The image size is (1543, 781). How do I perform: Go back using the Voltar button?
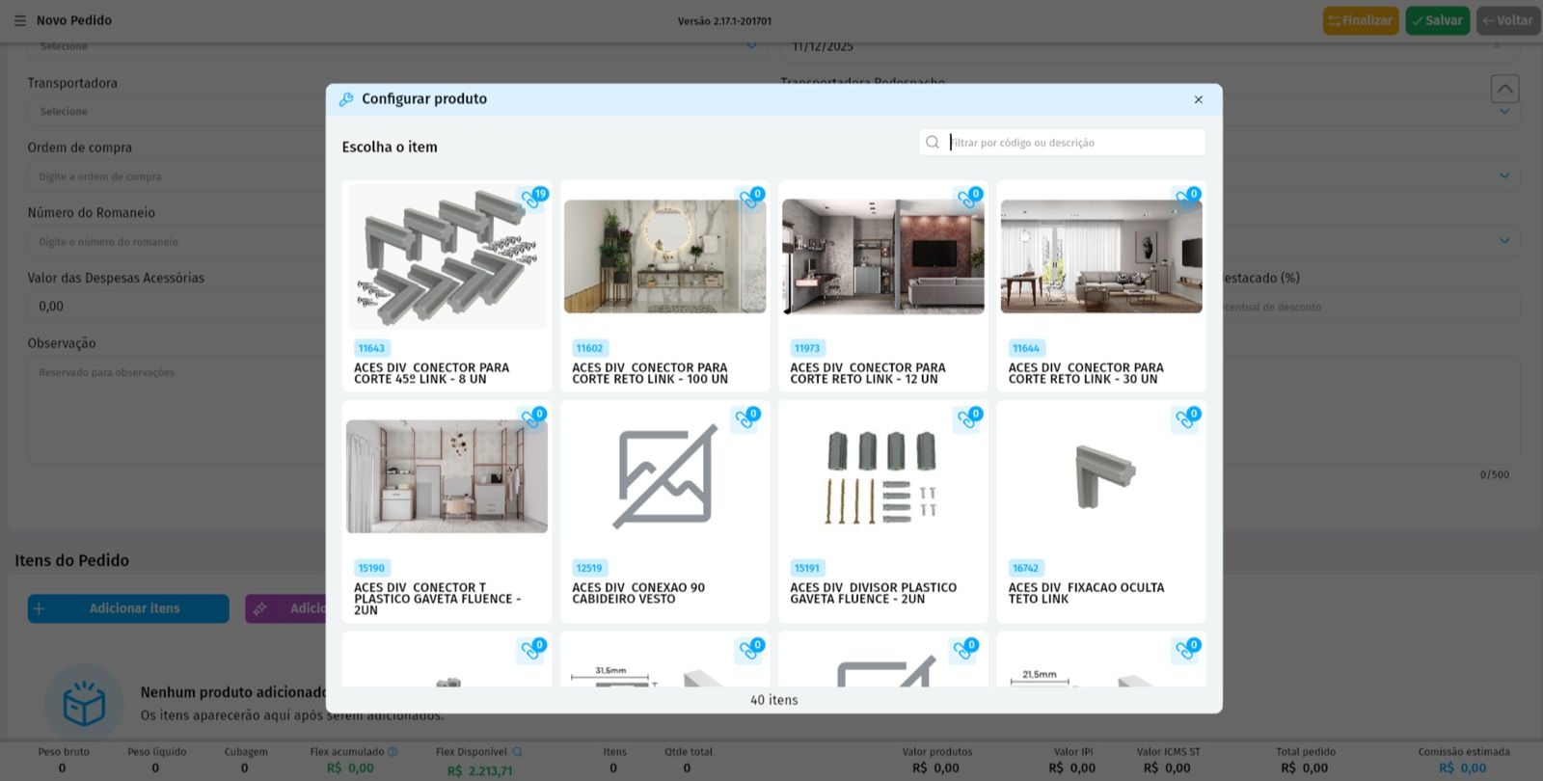[1507, 20]
